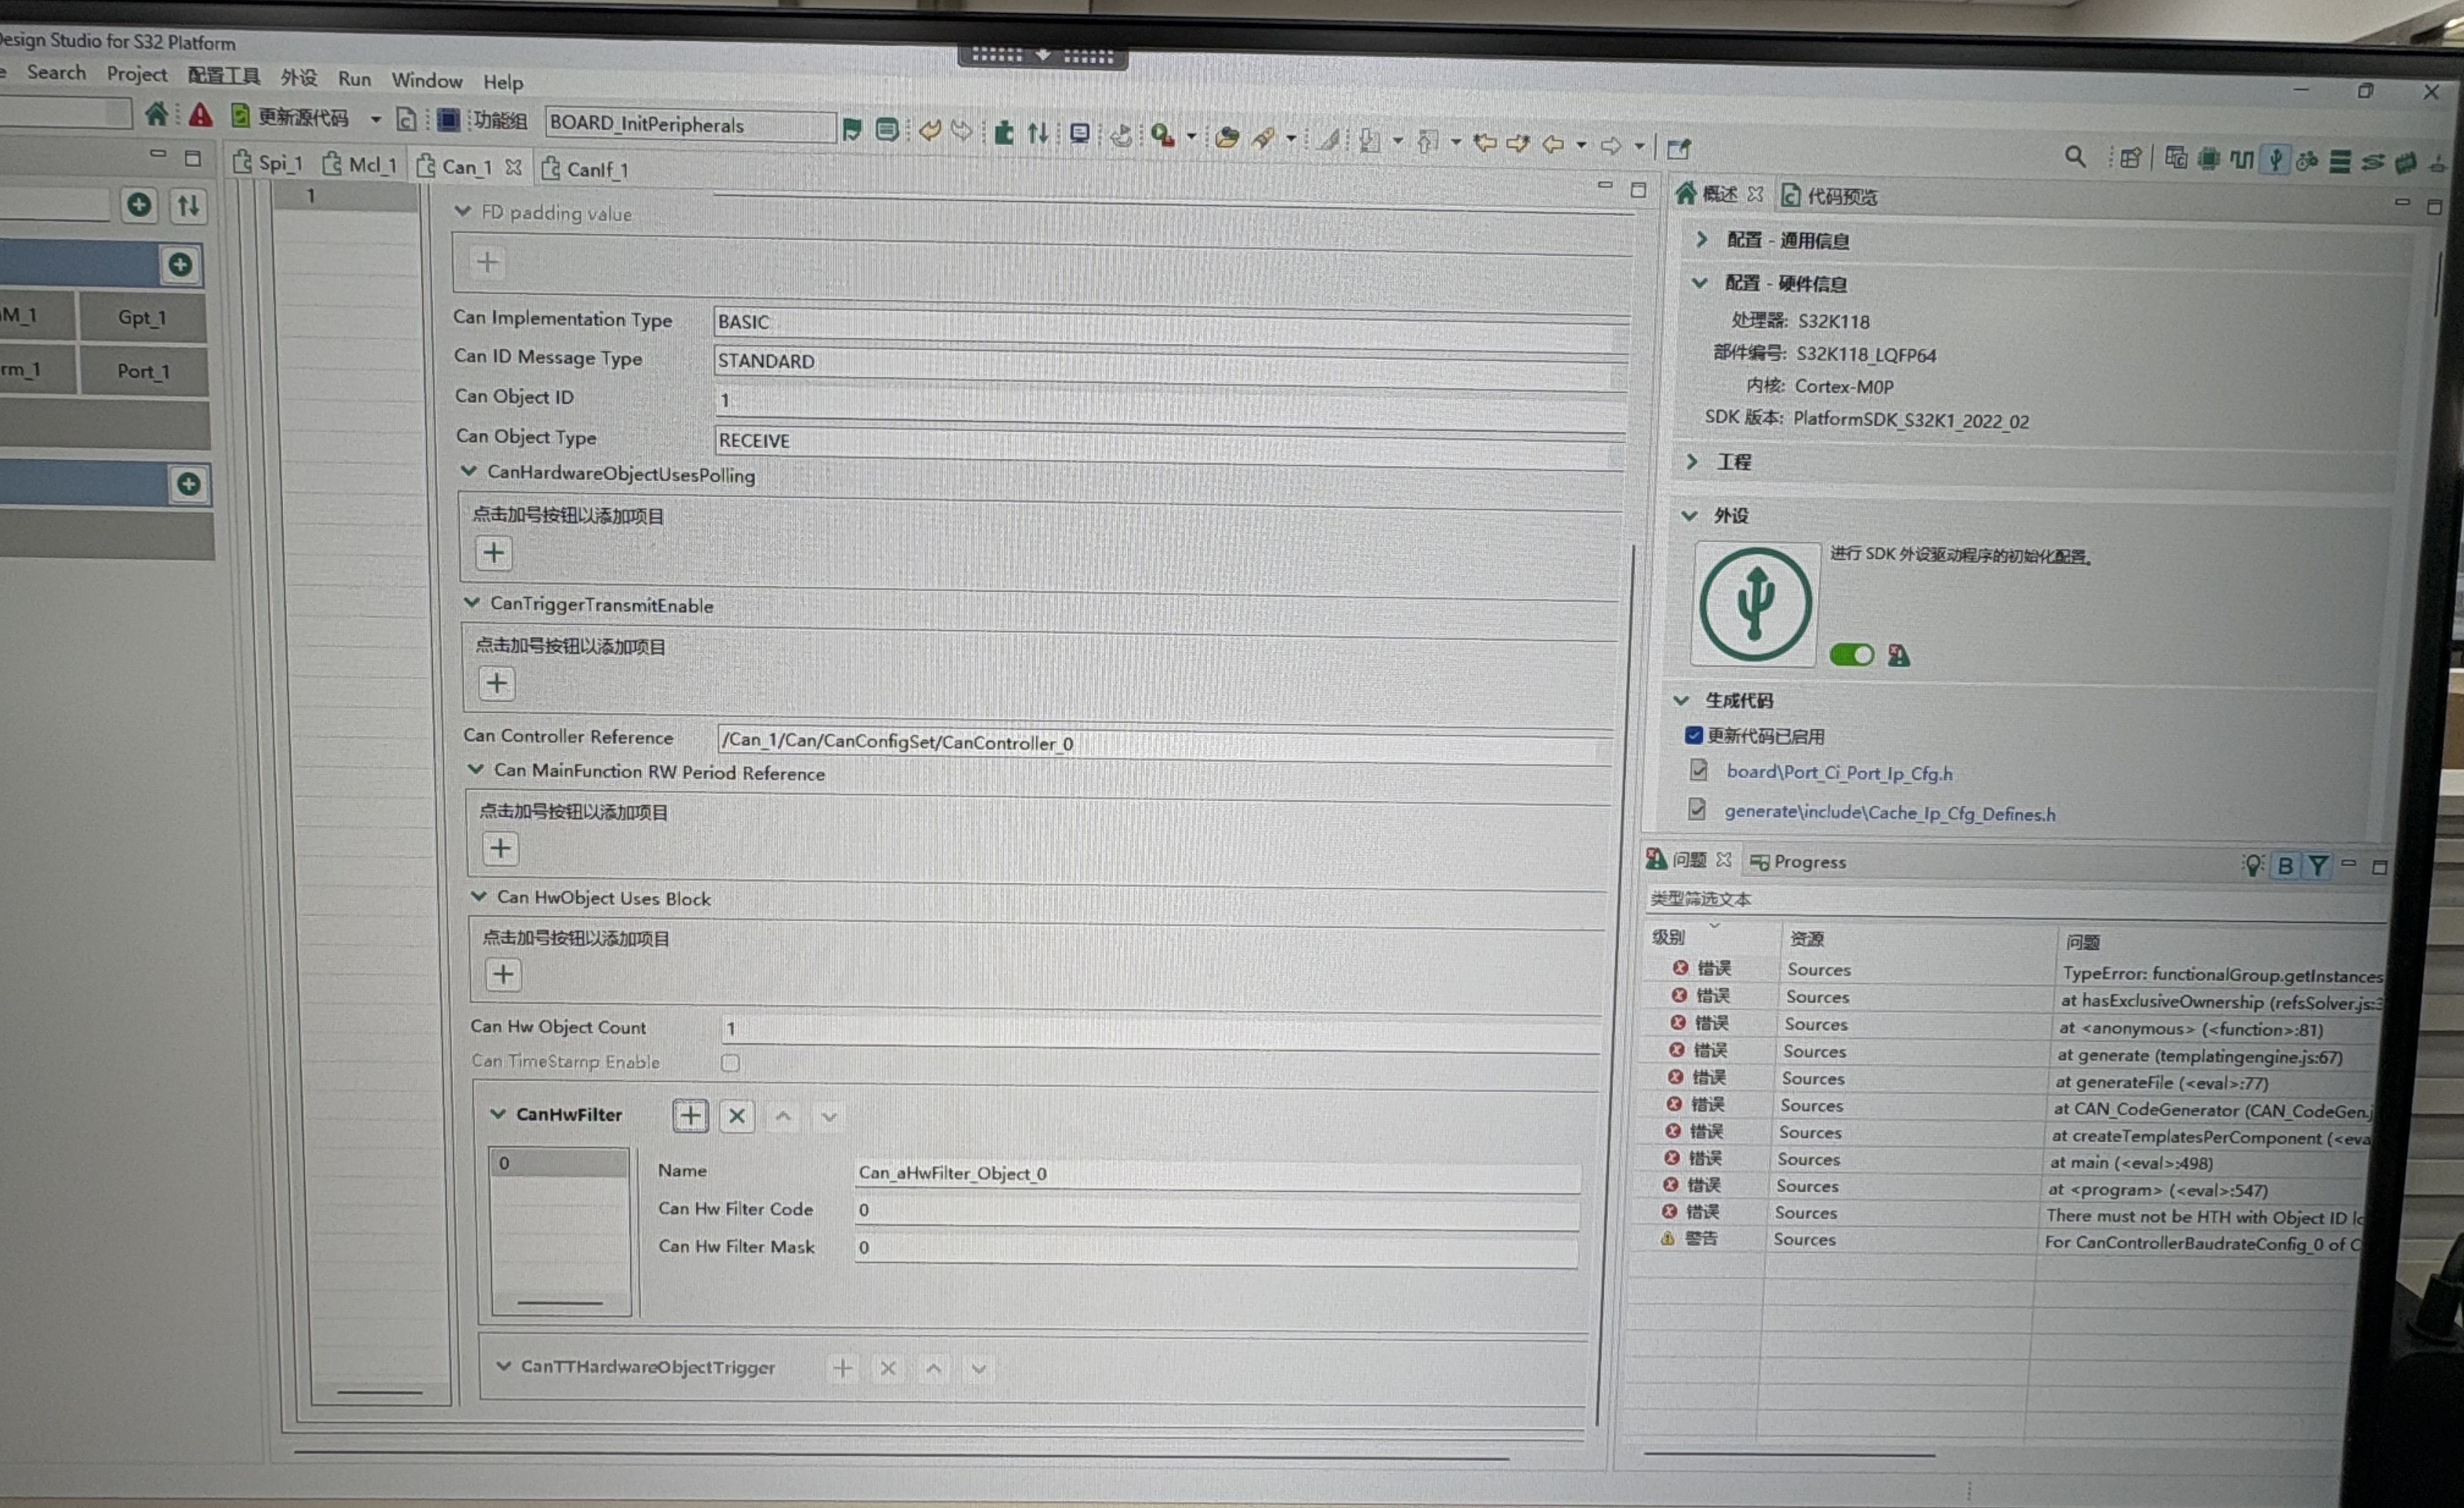Collapse the CanHardwareObjectUsesPolling section

pos(468,471)
